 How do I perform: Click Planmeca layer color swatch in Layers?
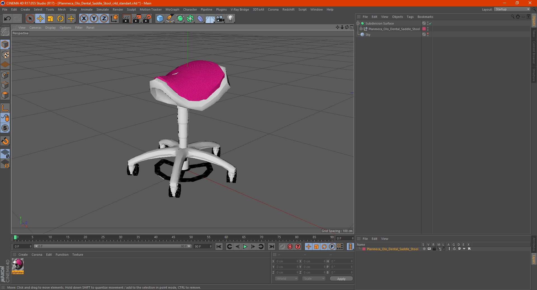pos(364,249)
